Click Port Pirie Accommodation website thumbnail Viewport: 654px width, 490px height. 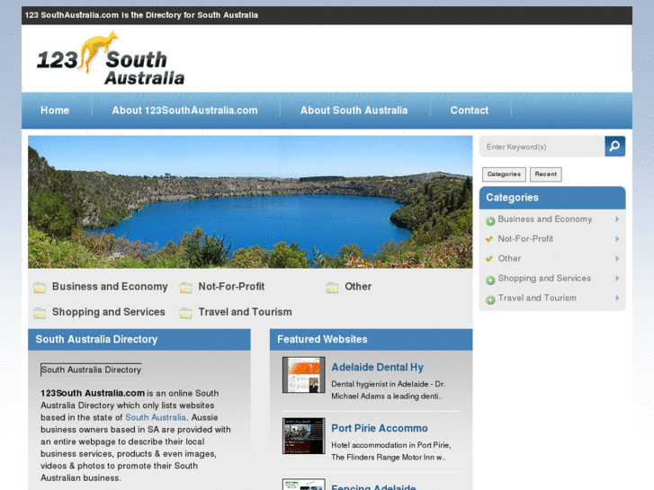point(304,436)
